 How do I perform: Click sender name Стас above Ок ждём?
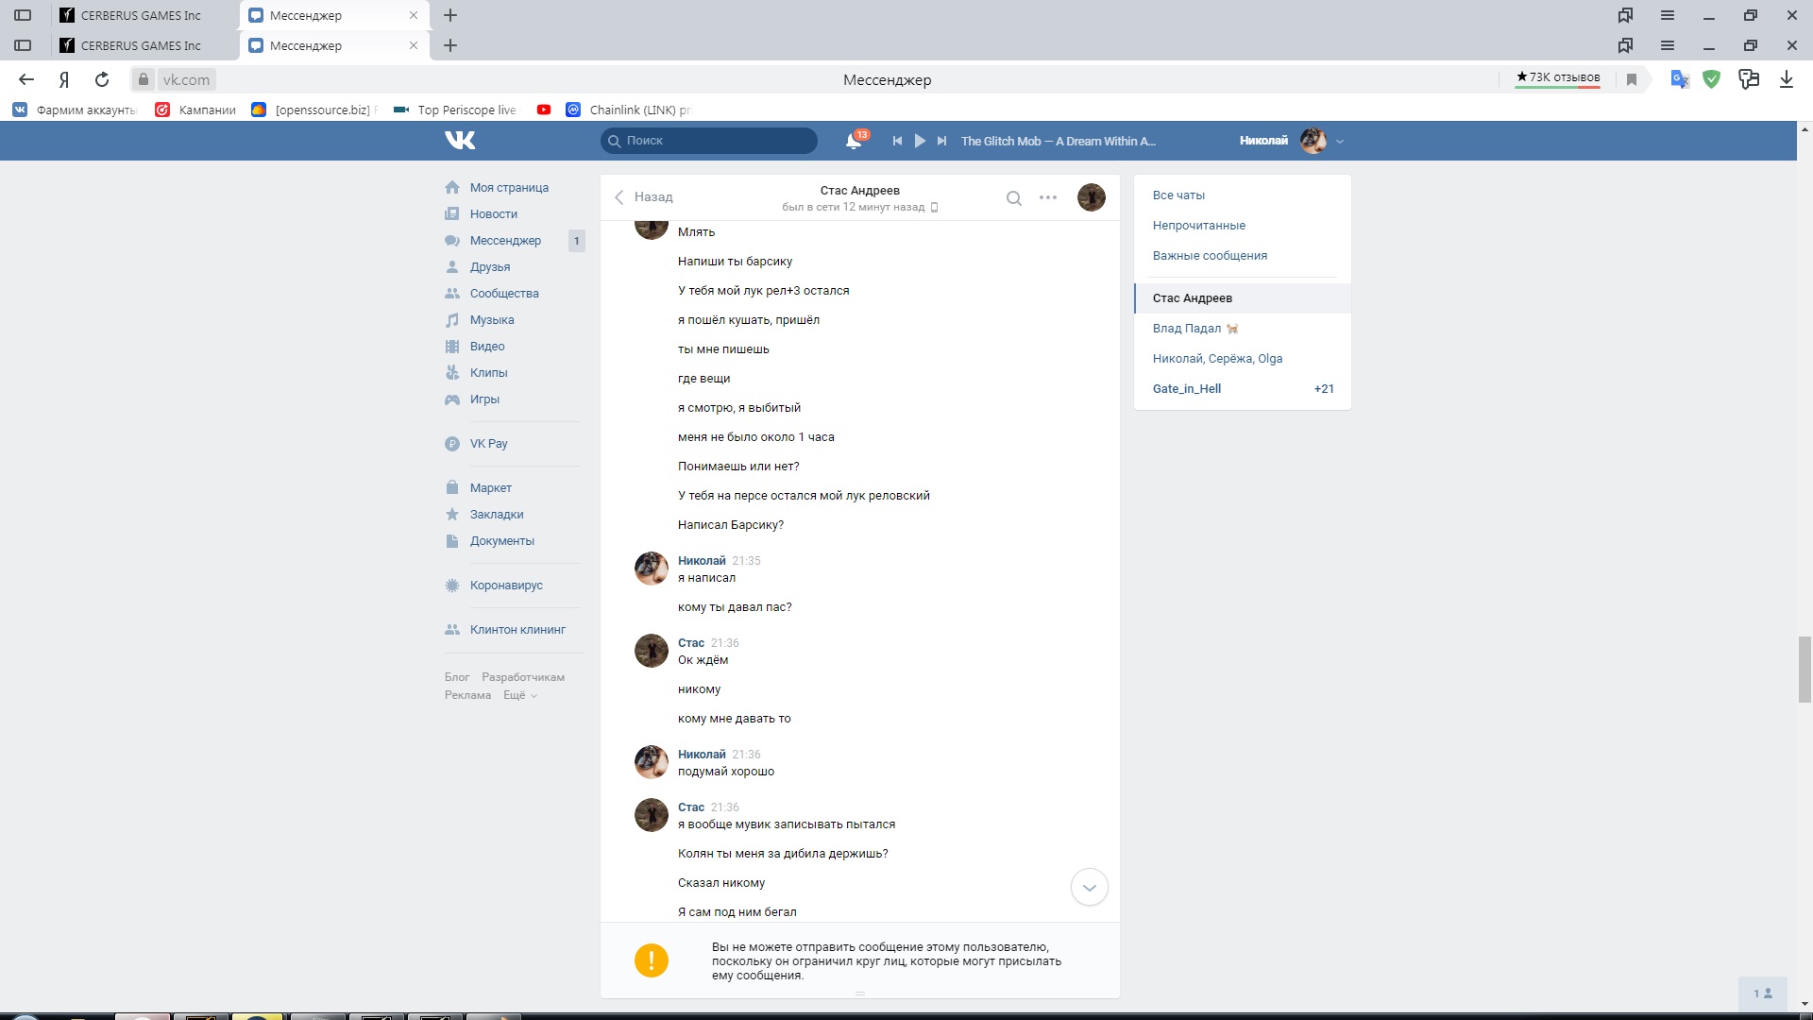691,642
